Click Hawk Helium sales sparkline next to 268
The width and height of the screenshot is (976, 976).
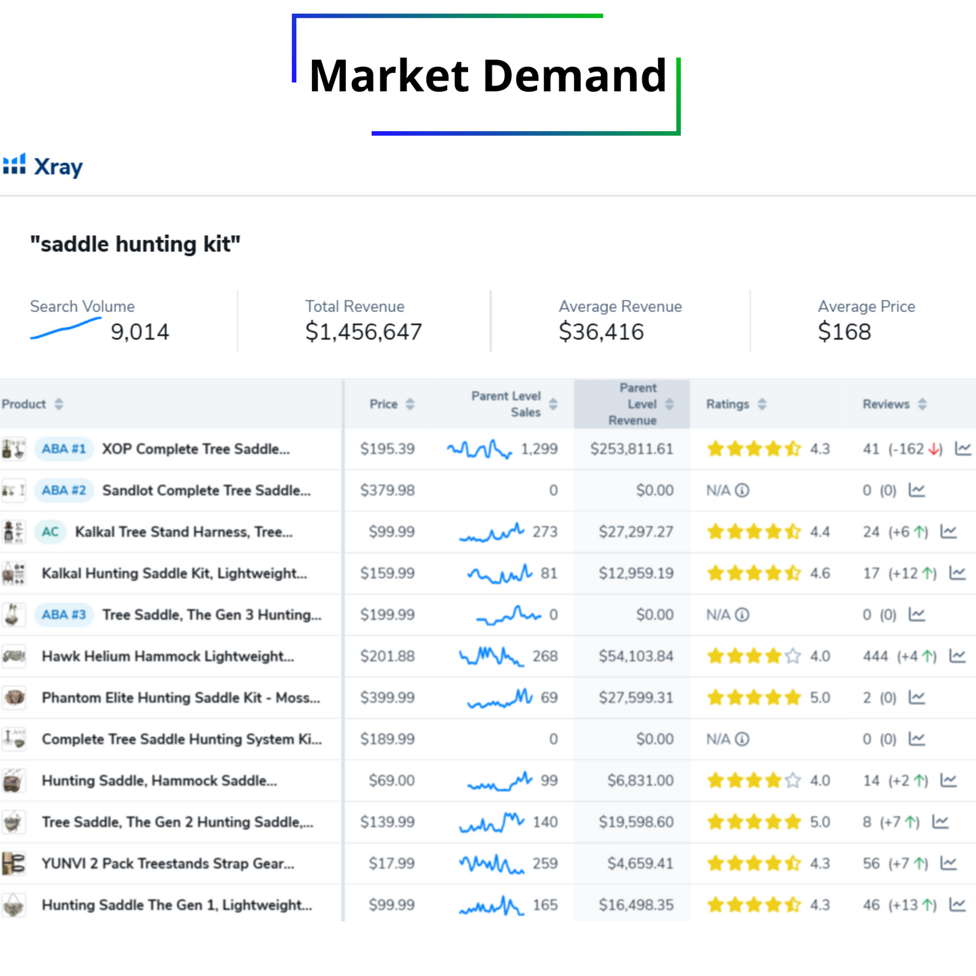pyautogui.click(x=492, y=656)
